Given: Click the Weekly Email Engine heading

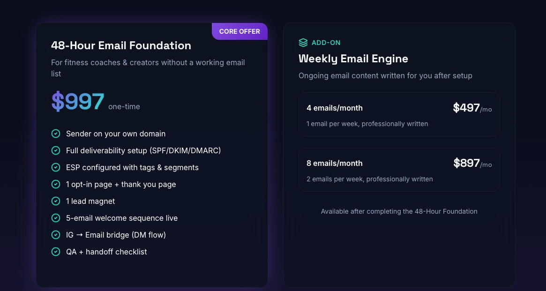Looking at the screenshot, I should pos(353,59).
